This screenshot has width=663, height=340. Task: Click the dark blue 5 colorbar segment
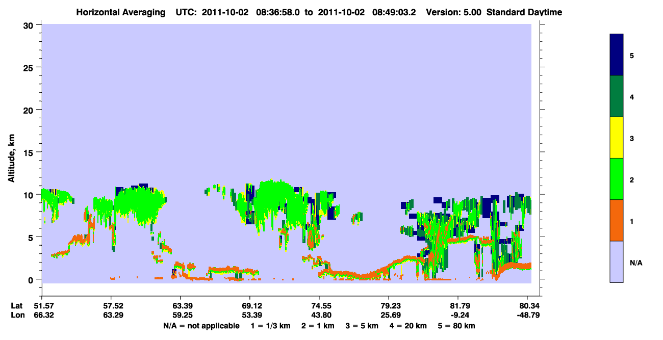coord(617,55)
